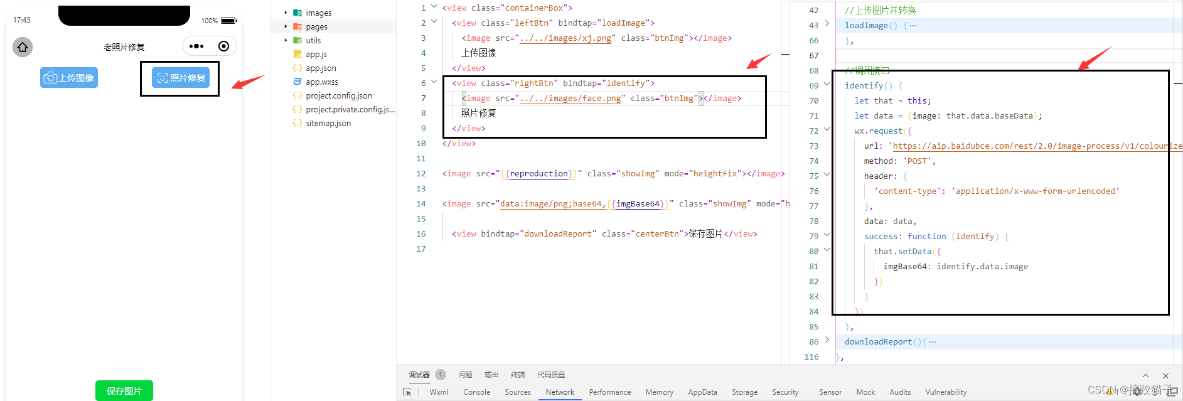Viewport: 1183px width, 401px height.
Task: Close the debugger panel with the X icon
Action: click(x=1165, y=375)
